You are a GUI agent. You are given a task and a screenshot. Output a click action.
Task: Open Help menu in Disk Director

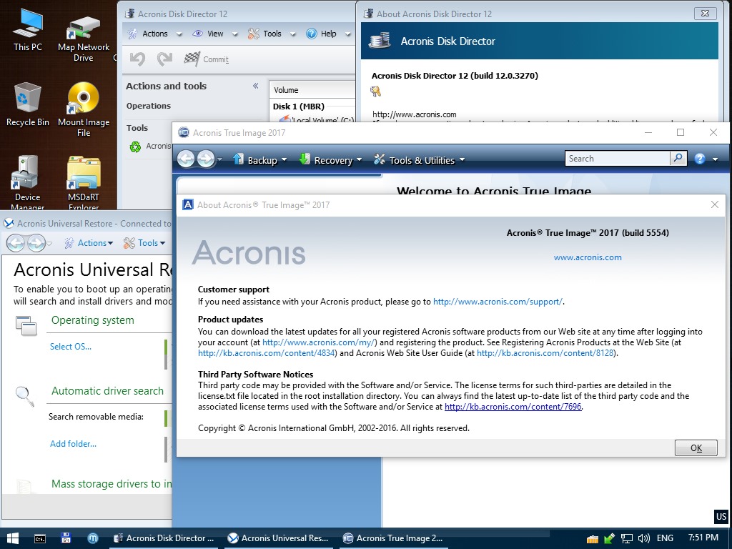(x=327, y=34)
